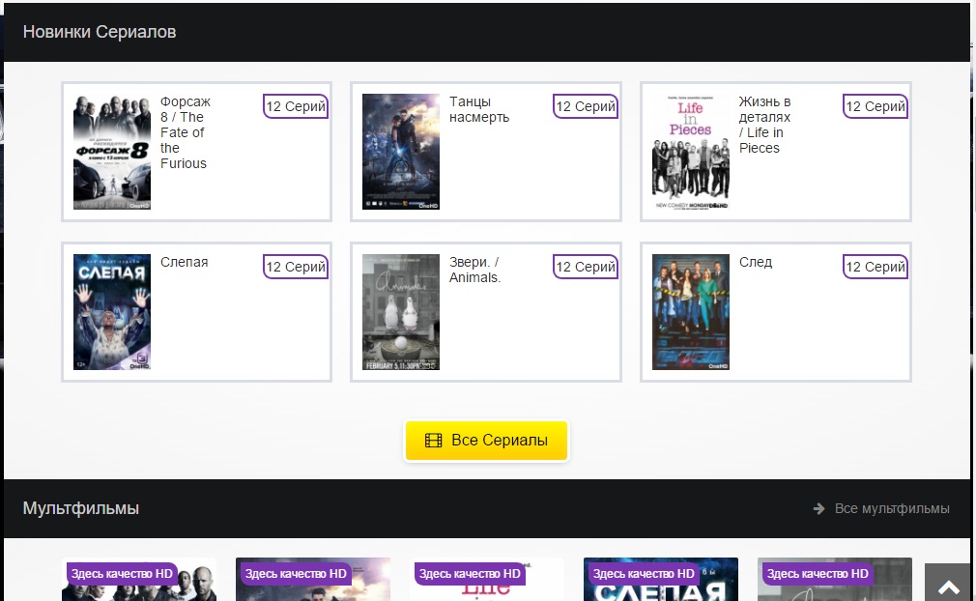The height and width of the screenshot is (601, 976).
Task: Click the 12 Серий badge on Звери card
Action: 585,267
